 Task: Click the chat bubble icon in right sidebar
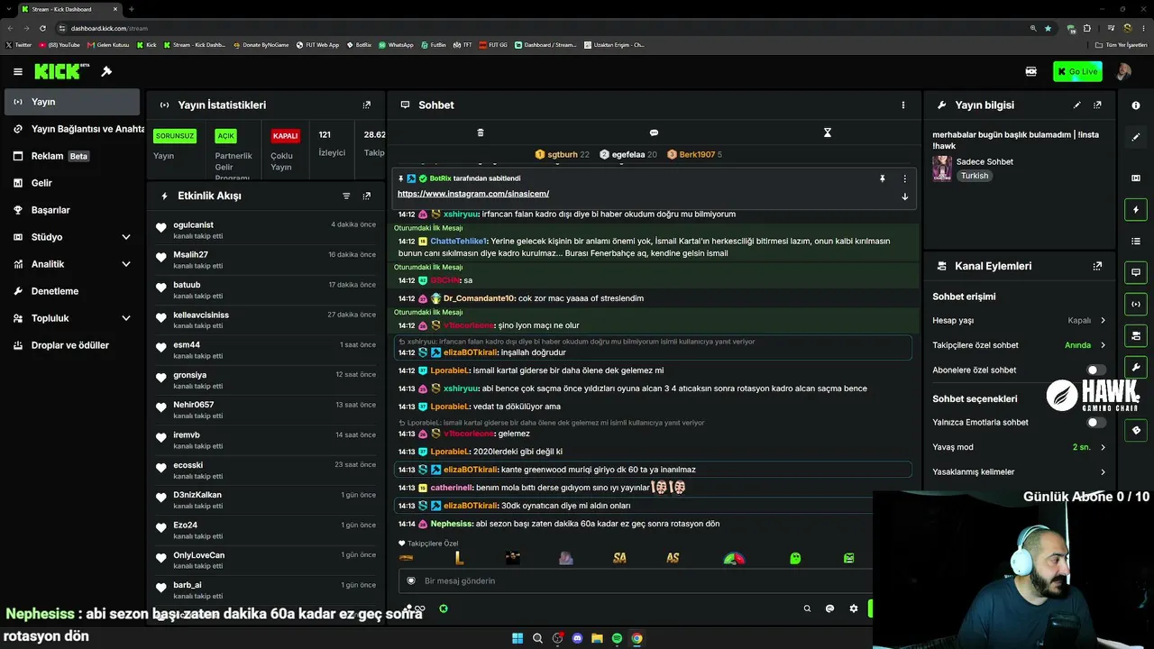pos(1136,272)
